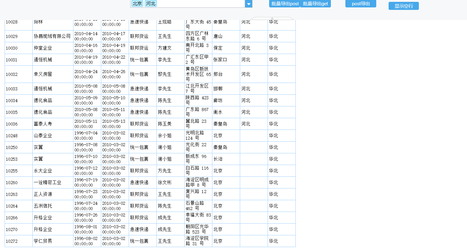
Task: Select address 光化街 22 号
Action: coord(198,147)
